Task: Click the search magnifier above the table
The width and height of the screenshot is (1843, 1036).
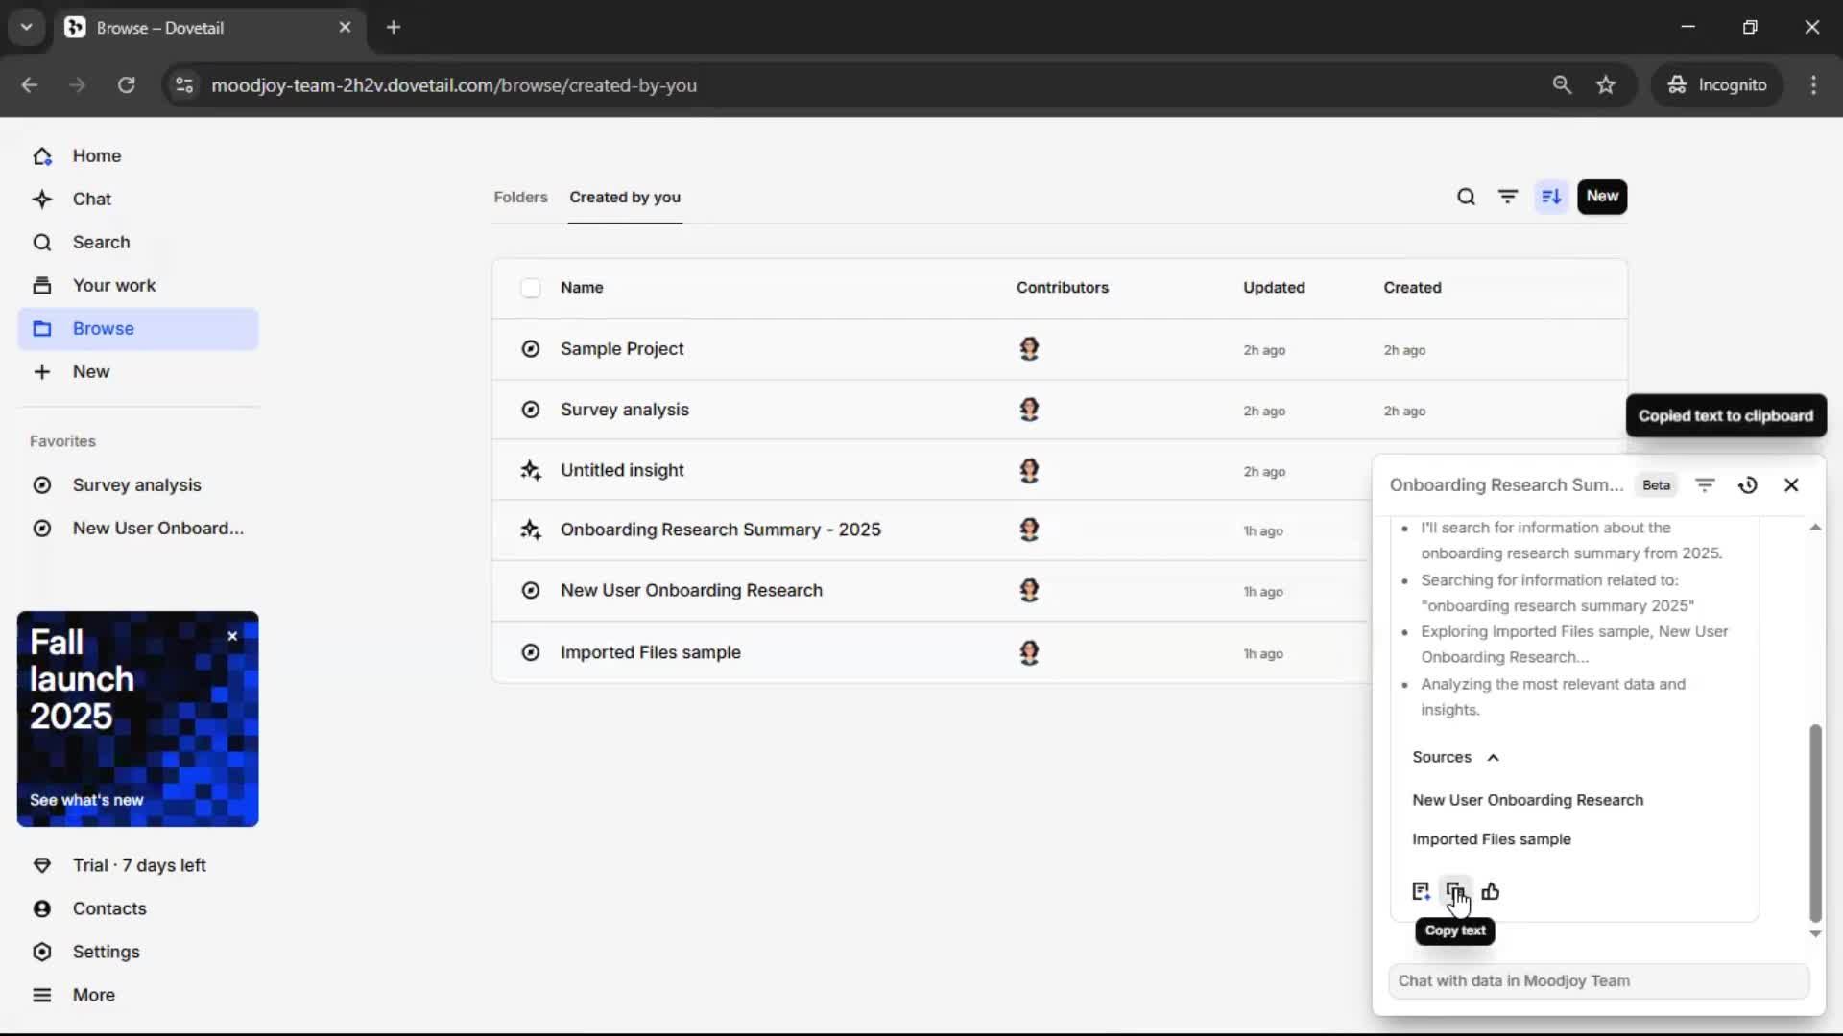Action: pos(1466,198)
